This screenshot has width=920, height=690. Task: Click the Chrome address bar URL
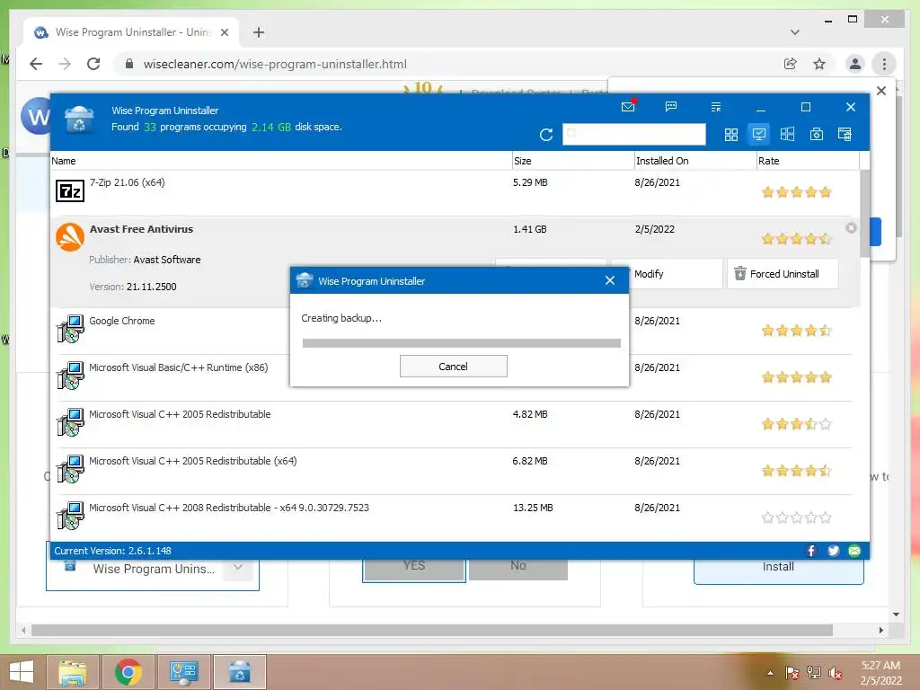275,64
